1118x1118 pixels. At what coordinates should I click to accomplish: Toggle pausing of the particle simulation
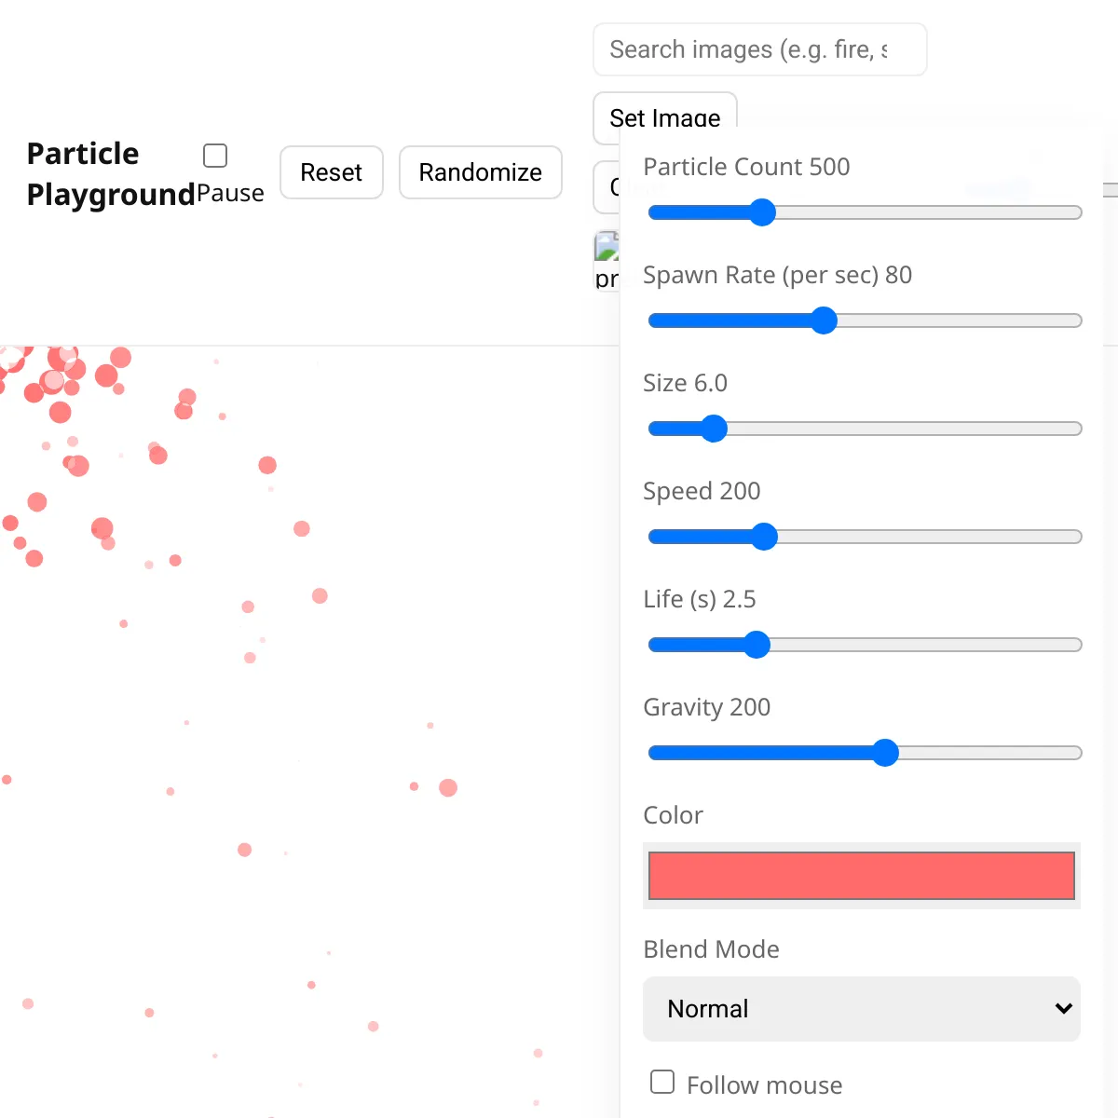pos(214,155)
